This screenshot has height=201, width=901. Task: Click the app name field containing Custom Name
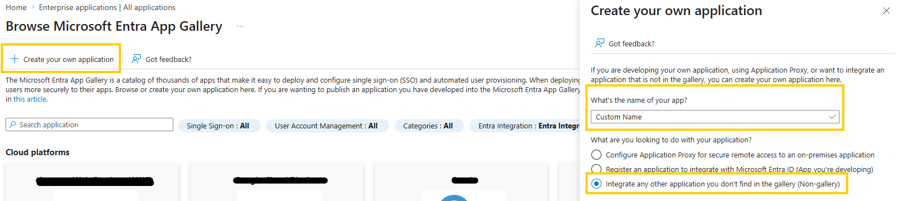pyautogui.click(x=715, y=117)
